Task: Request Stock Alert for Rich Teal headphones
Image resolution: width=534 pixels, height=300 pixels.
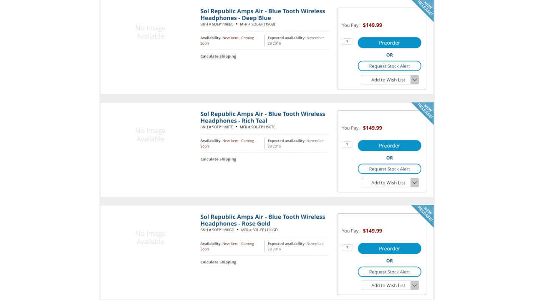Action: point(389,169)
